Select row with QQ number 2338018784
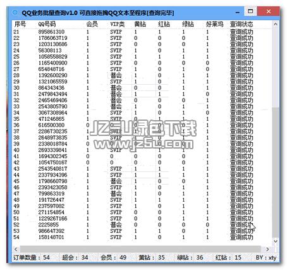The image size is (287, 270). [x=133, y=144]
